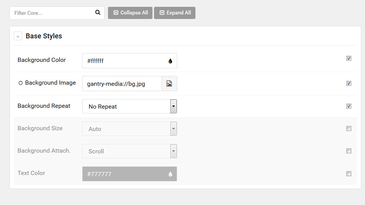
Task: Click the #777777 Text Color swatch
Action: [129, 174]
